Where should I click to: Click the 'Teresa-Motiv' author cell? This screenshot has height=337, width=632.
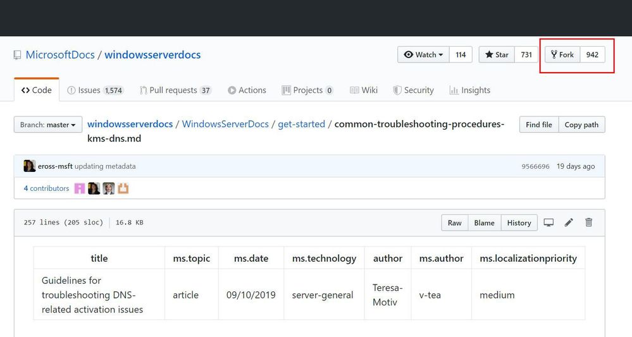(387, 295)
